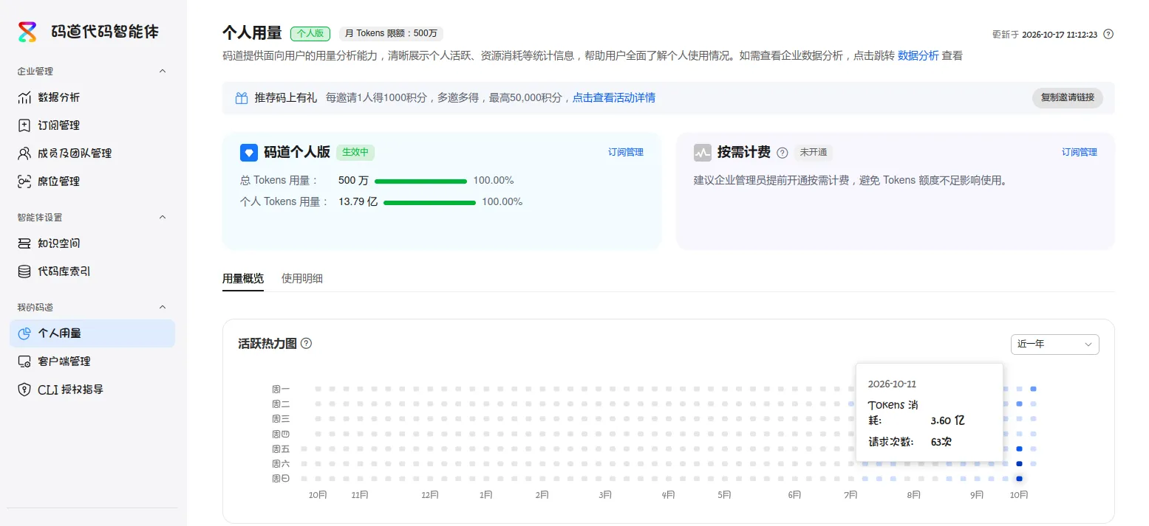Click question icon beside 按需计费
1149x526 pixels.
(x=783, y=153)
